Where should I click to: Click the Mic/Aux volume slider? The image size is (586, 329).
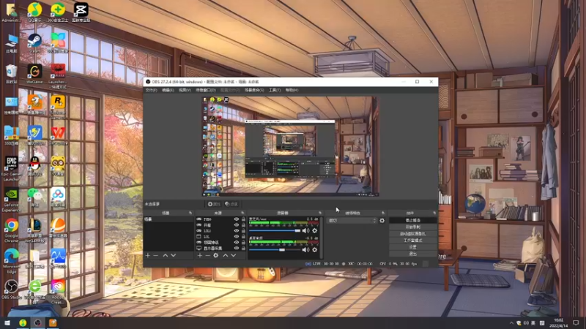pos(275,230)
